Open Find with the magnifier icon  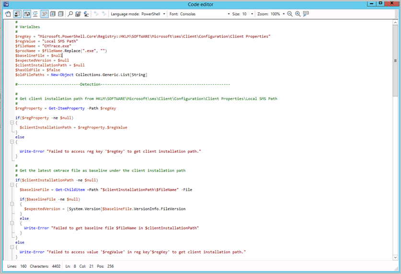[x=70, y=14]
